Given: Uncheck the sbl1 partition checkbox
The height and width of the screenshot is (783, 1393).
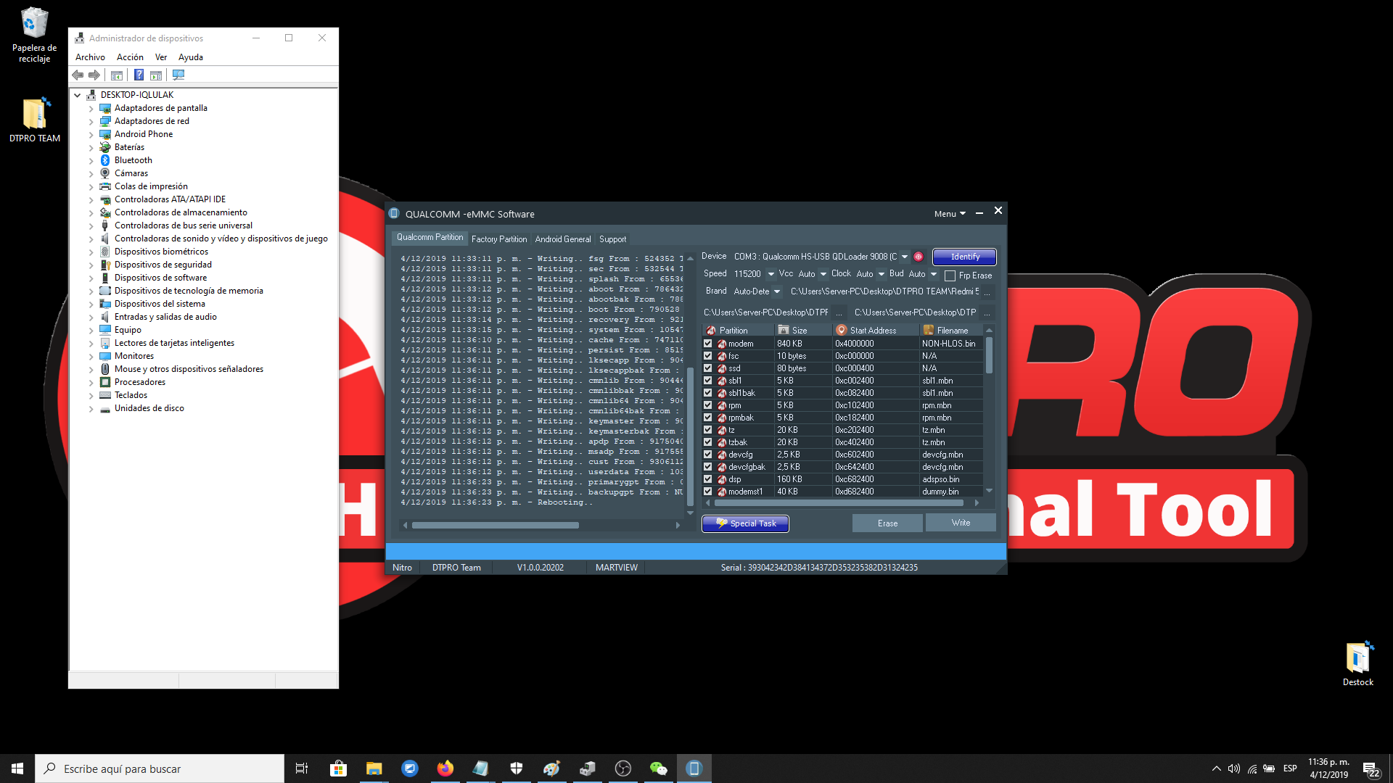Looking at the screenshot, I should tap(708, 381).
